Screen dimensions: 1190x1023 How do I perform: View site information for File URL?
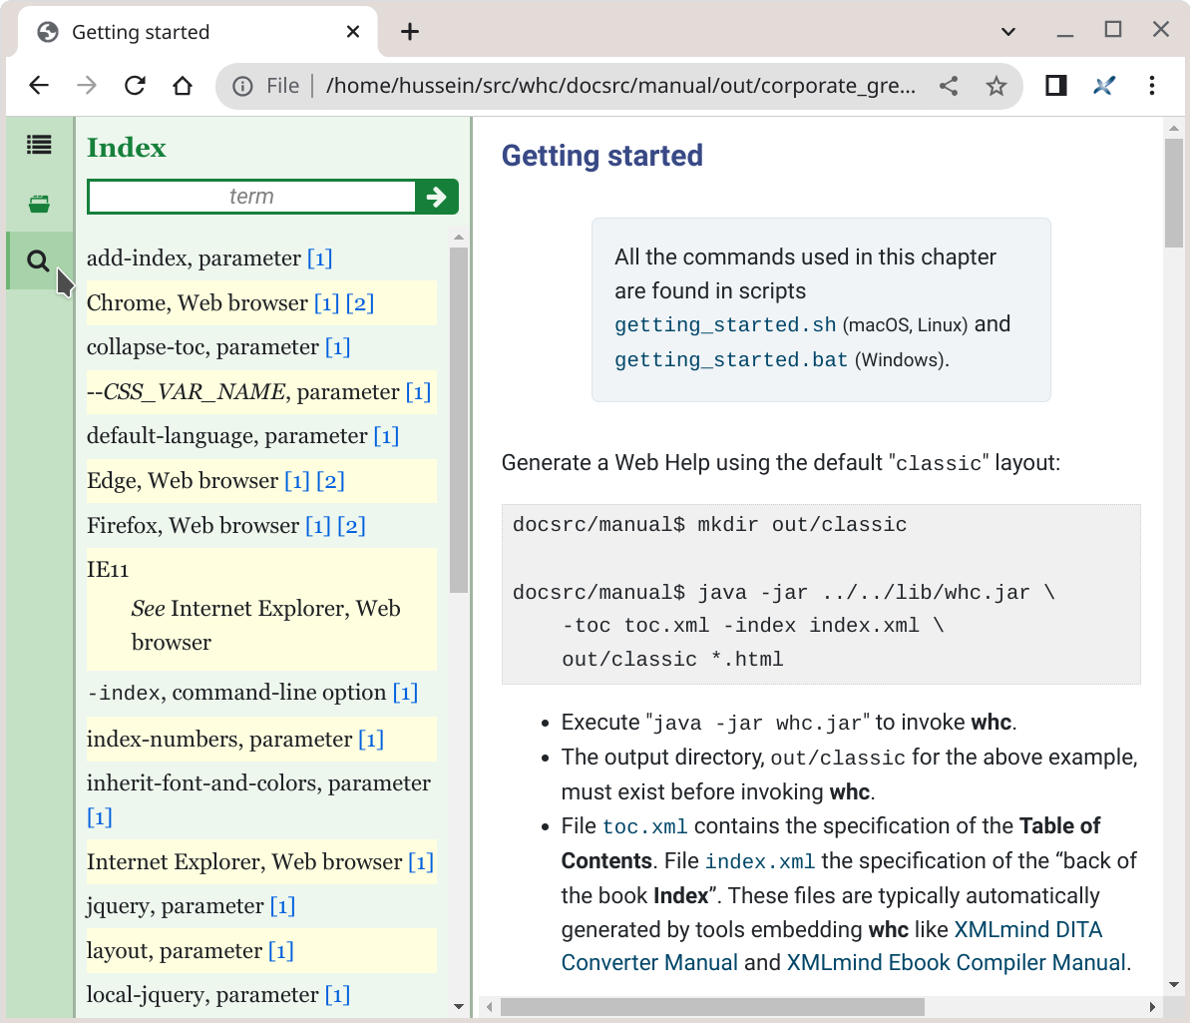pyautogui.click(x=242, y=86)
